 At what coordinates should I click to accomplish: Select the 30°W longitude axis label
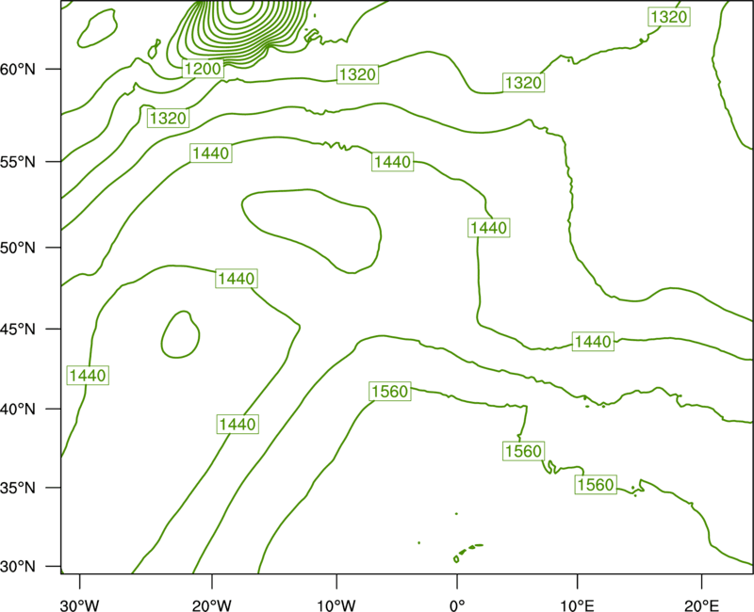click(80, 605)
